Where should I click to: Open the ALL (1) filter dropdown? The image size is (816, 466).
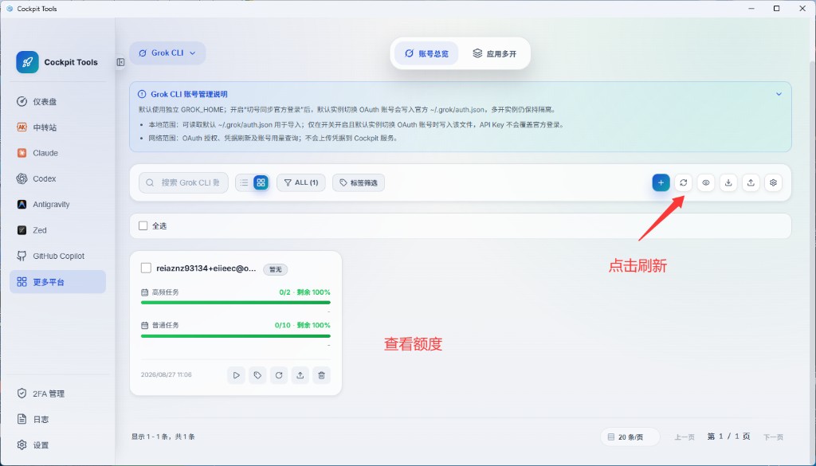coord(300,182)
